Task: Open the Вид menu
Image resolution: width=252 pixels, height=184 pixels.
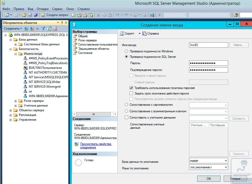Action: click(x=30, y=9)
